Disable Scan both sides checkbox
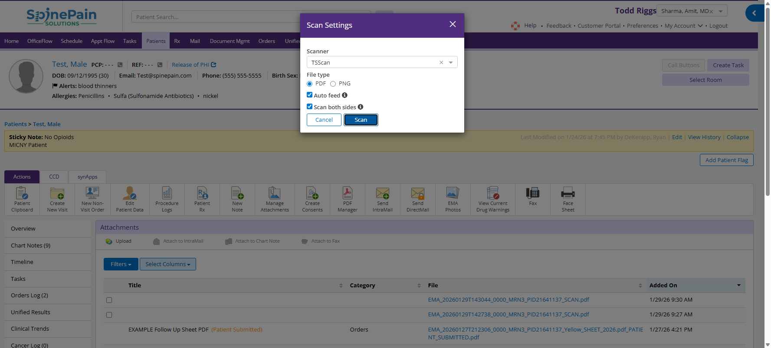 click(x=310, y=107)
